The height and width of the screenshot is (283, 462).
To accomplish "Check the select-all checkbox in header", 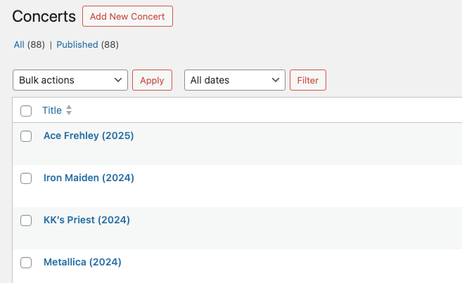I will click(26, 111).
